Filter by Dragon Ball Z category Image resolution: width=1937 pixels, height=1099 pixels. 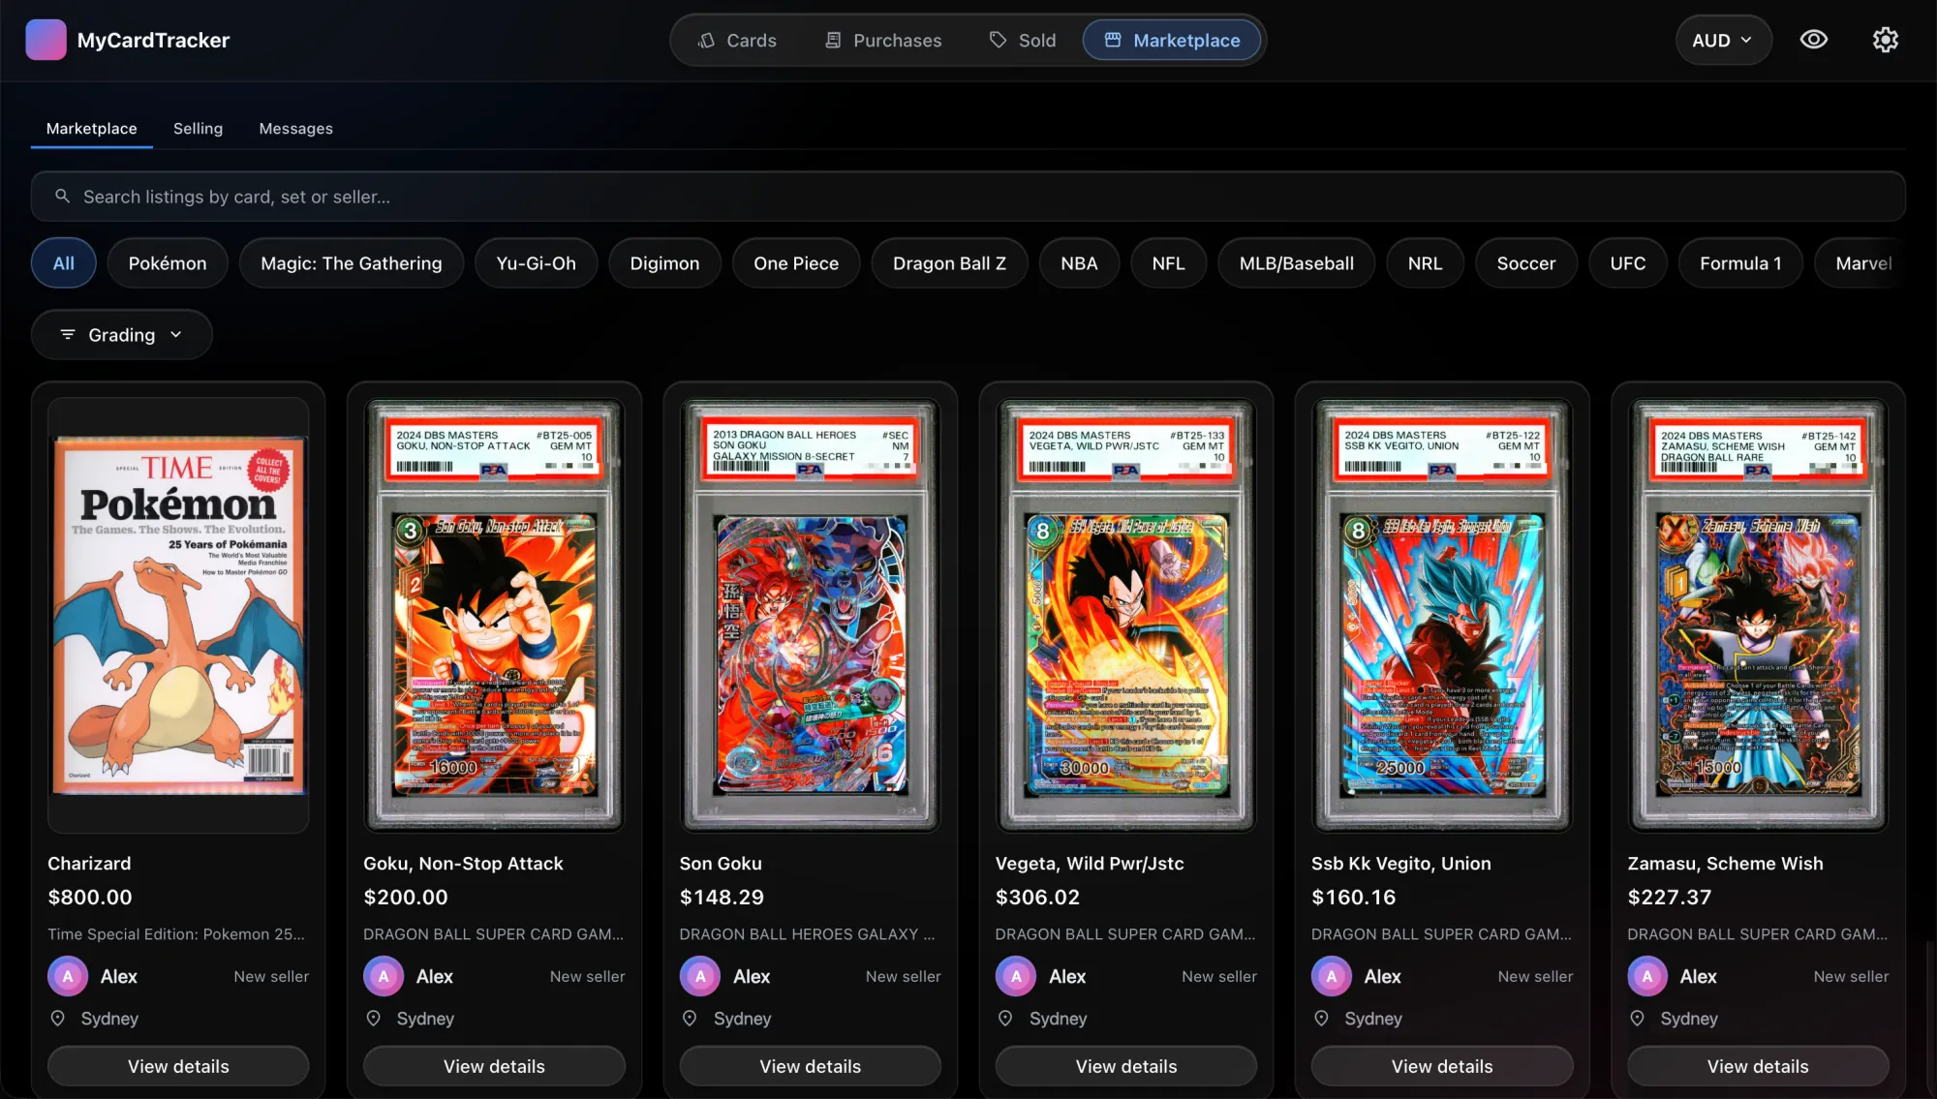coord(949,263)
